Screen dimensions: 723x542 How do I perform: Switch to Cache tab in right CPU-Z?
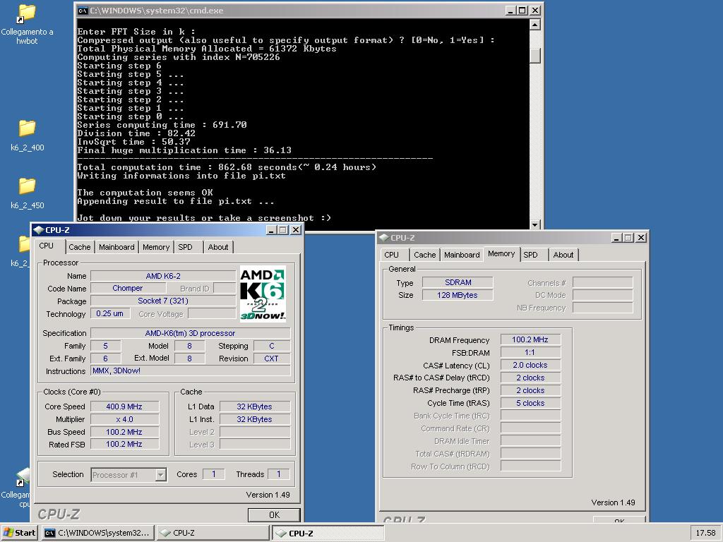coord(424,255)
